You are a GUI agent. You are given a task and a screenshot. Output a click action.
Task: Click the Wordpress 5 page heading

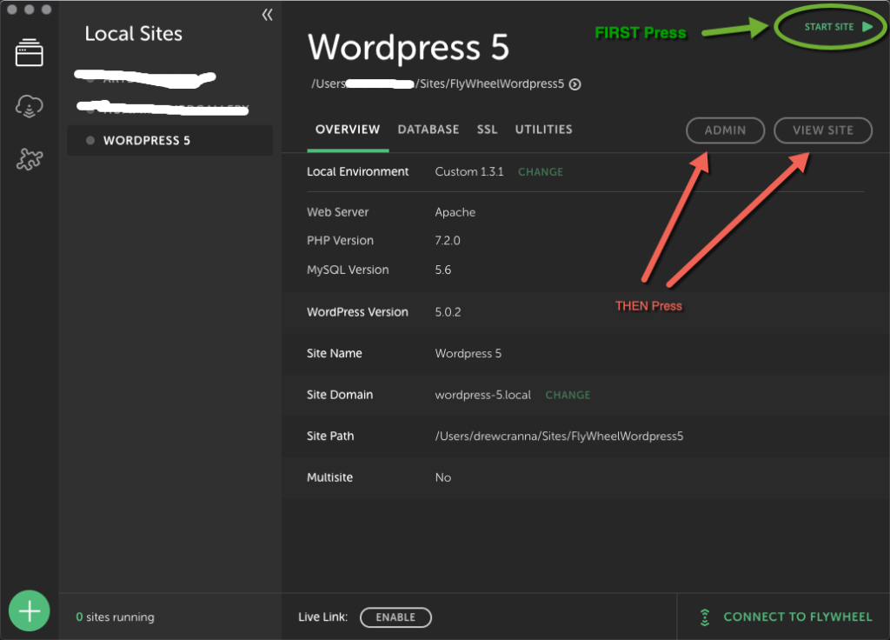408,47
